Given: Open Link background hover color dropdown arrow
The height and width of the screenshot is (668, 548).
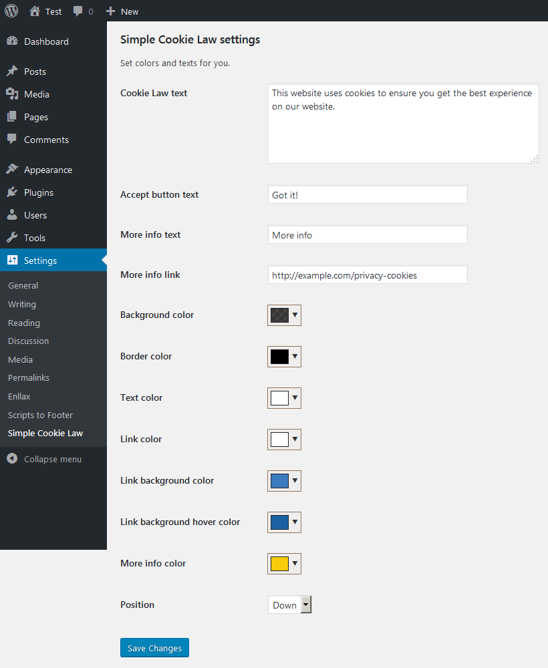Looking at the screenshot, I should 295,522.
